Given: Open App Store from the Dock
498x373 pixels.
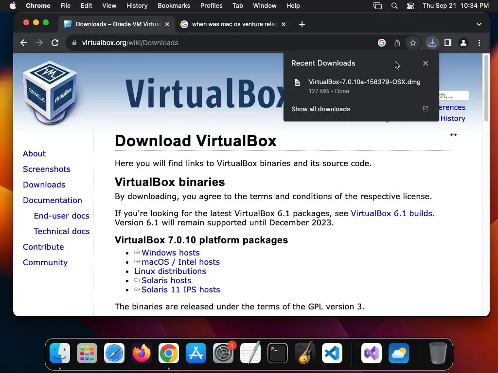Looking at the screenshot, I should (x=196, y=353).
